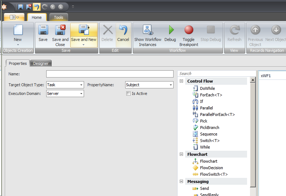This screenshot has height=196, width=286.
Task: Click the Cancel undo icon
Action: click(x=123, y=30)
